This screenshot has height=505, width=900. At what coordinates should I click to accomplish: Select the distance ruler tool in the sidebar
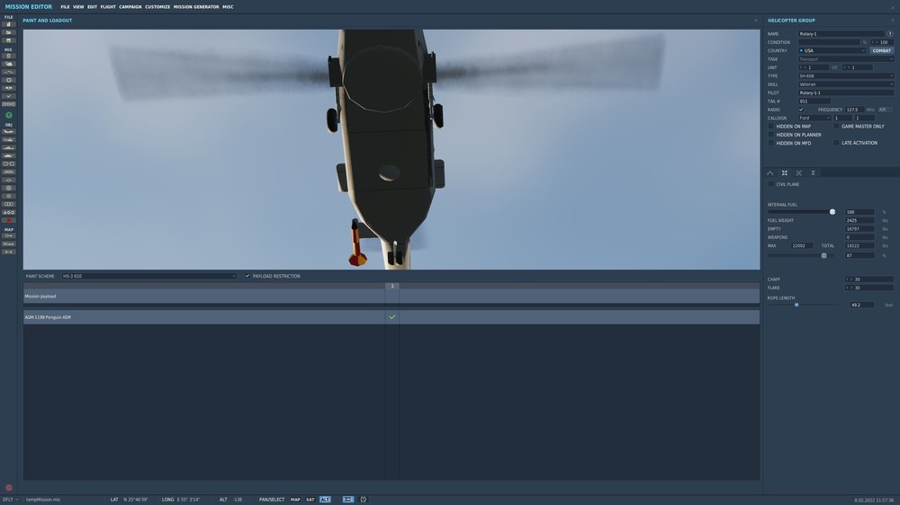coord(9,252)
